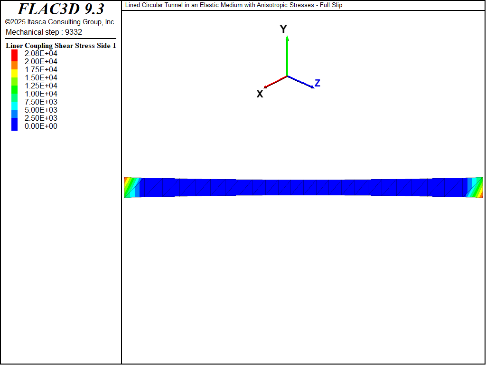Click the plot title about Lined Circular Tunnel
Image resolution: width=486 pixels, height=365 pixels.
pos(234,5)
